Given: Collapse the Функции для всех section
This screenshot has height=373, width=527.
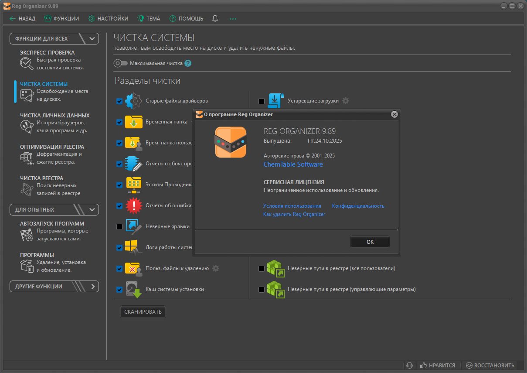Looking at the screenshot, I should pos(92,38).
